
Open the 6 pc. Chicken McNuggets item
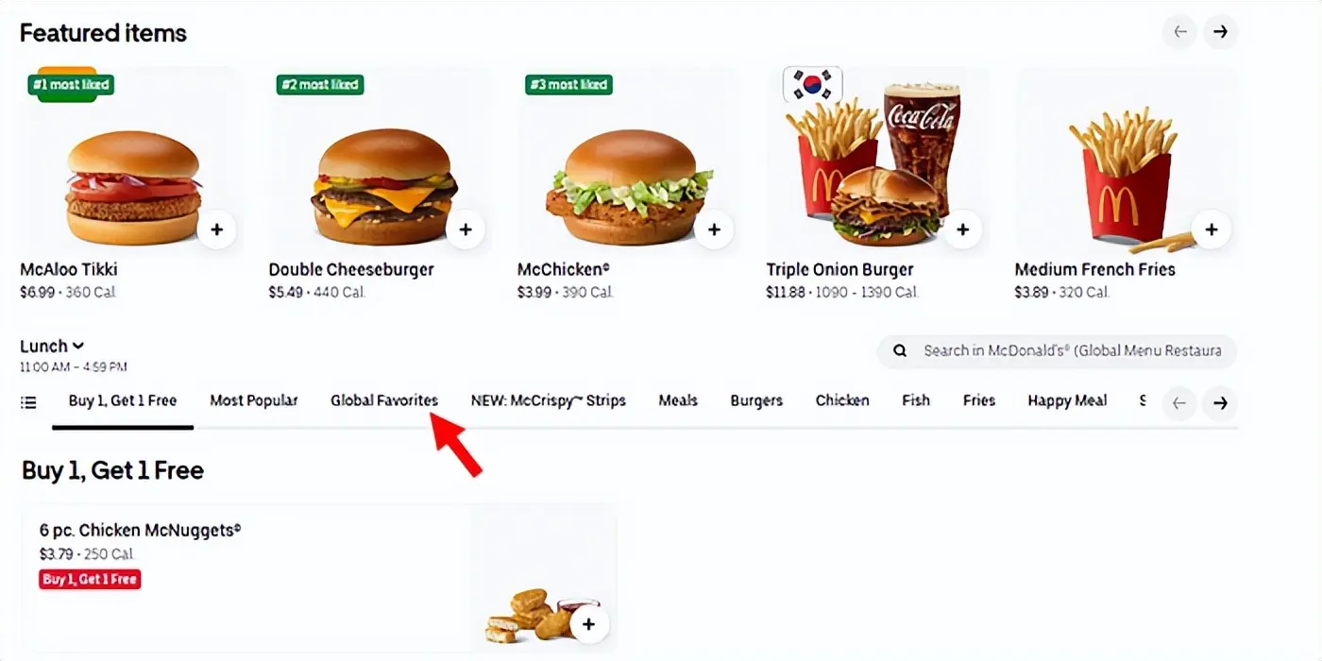(x=319, y=578)
